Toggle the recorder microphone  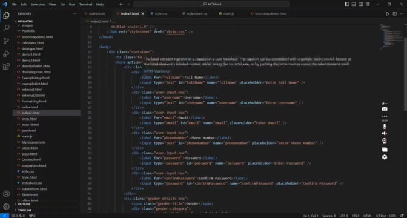[385, 127]
